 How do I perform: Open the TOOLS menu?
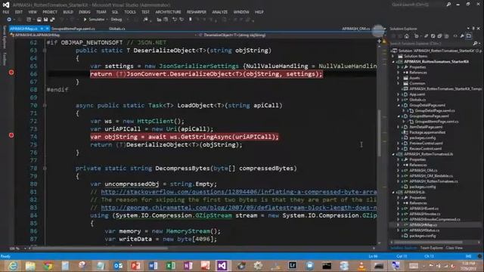click(130, 12)
